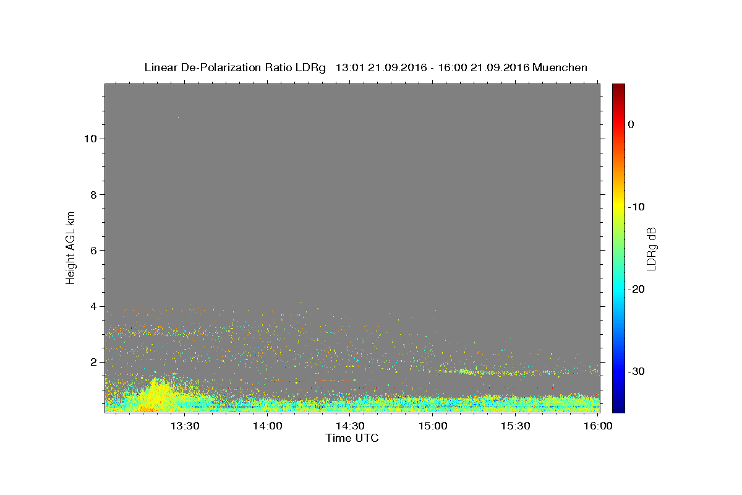This screenshot has height=495, width=742.
Task: Click the 15:30 time tick label
Action: pyautogui.click(x=516, y=426)
